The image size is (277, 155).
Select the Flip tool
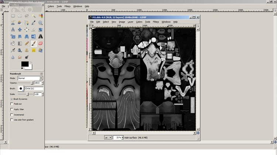point(34,37)
